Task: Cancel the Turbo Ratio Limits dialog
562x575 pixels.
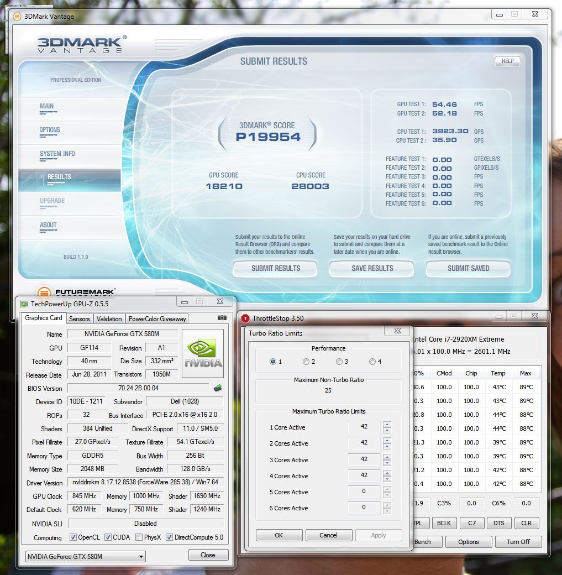Action: (x=328, y=535)
